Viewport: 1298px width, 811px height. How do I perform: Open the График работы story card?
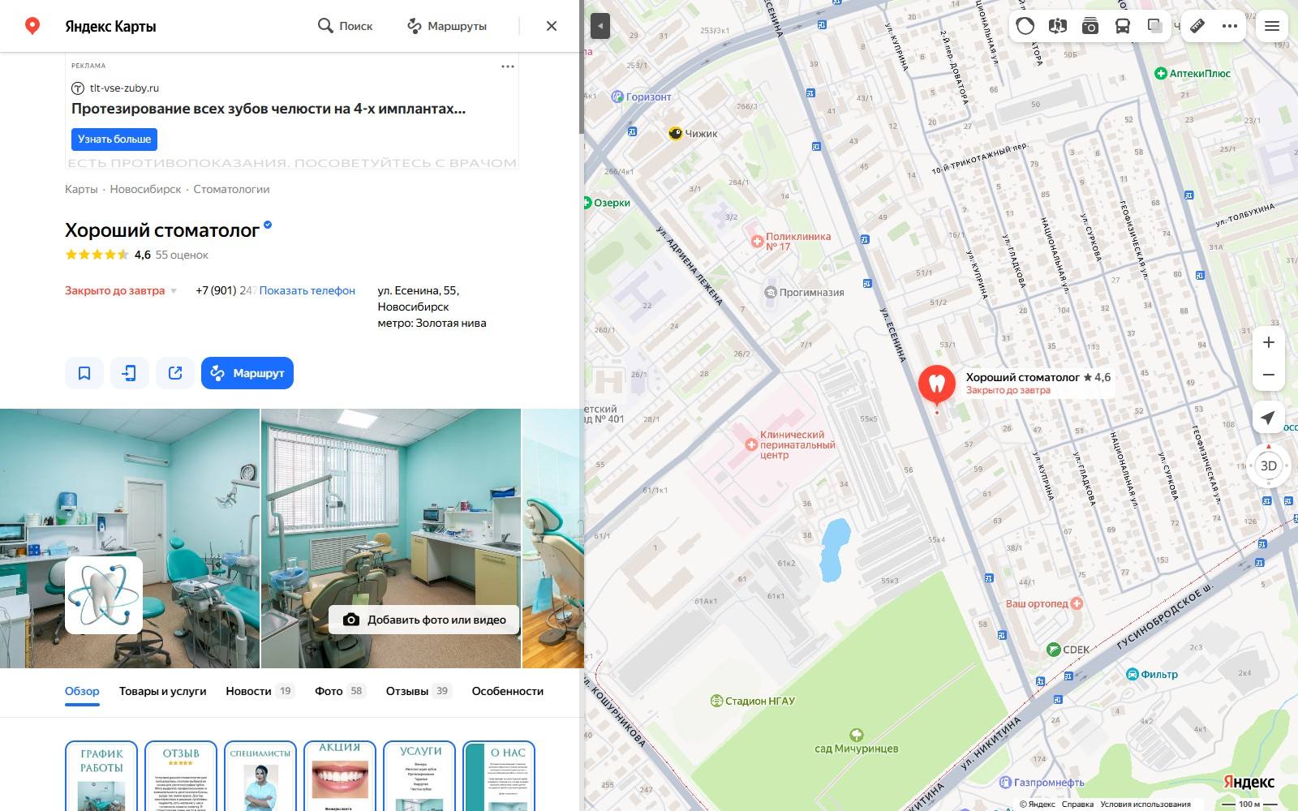[101, 776]
